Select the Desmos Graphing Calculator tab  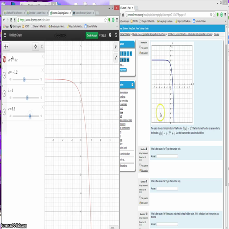(60, 13)
